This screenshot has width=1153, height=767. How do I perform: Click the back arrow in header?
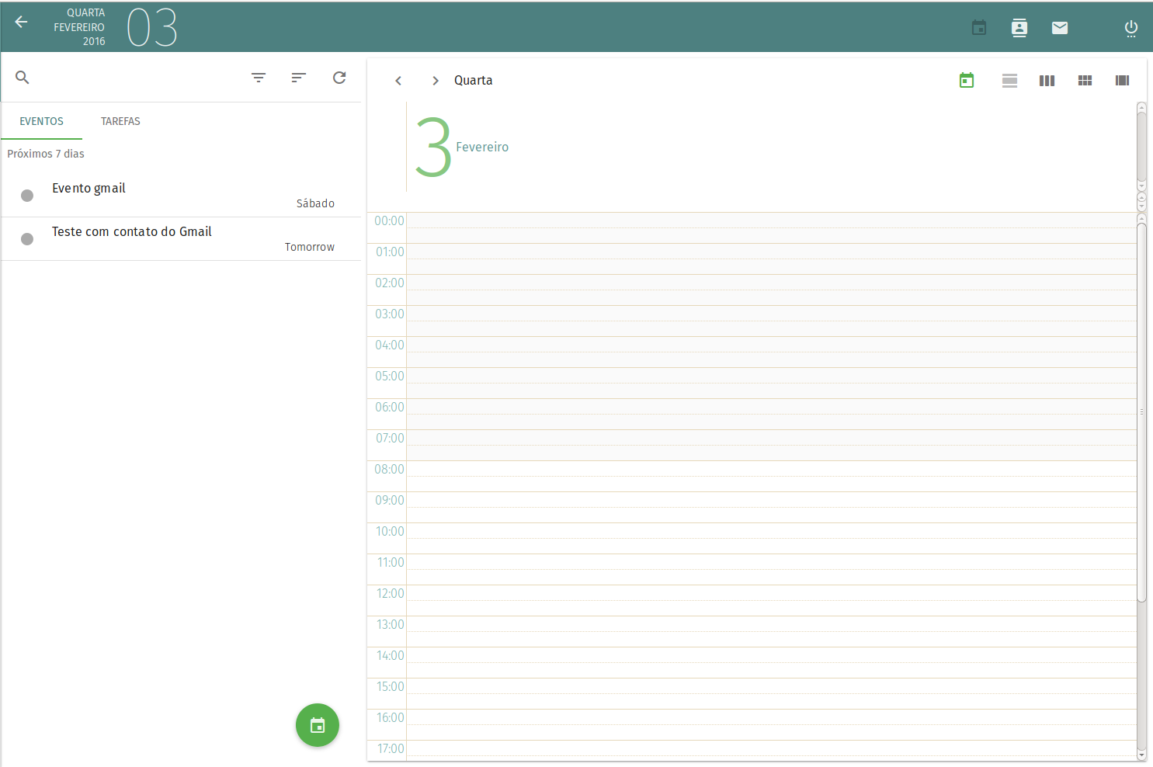[x=22, y=23]
